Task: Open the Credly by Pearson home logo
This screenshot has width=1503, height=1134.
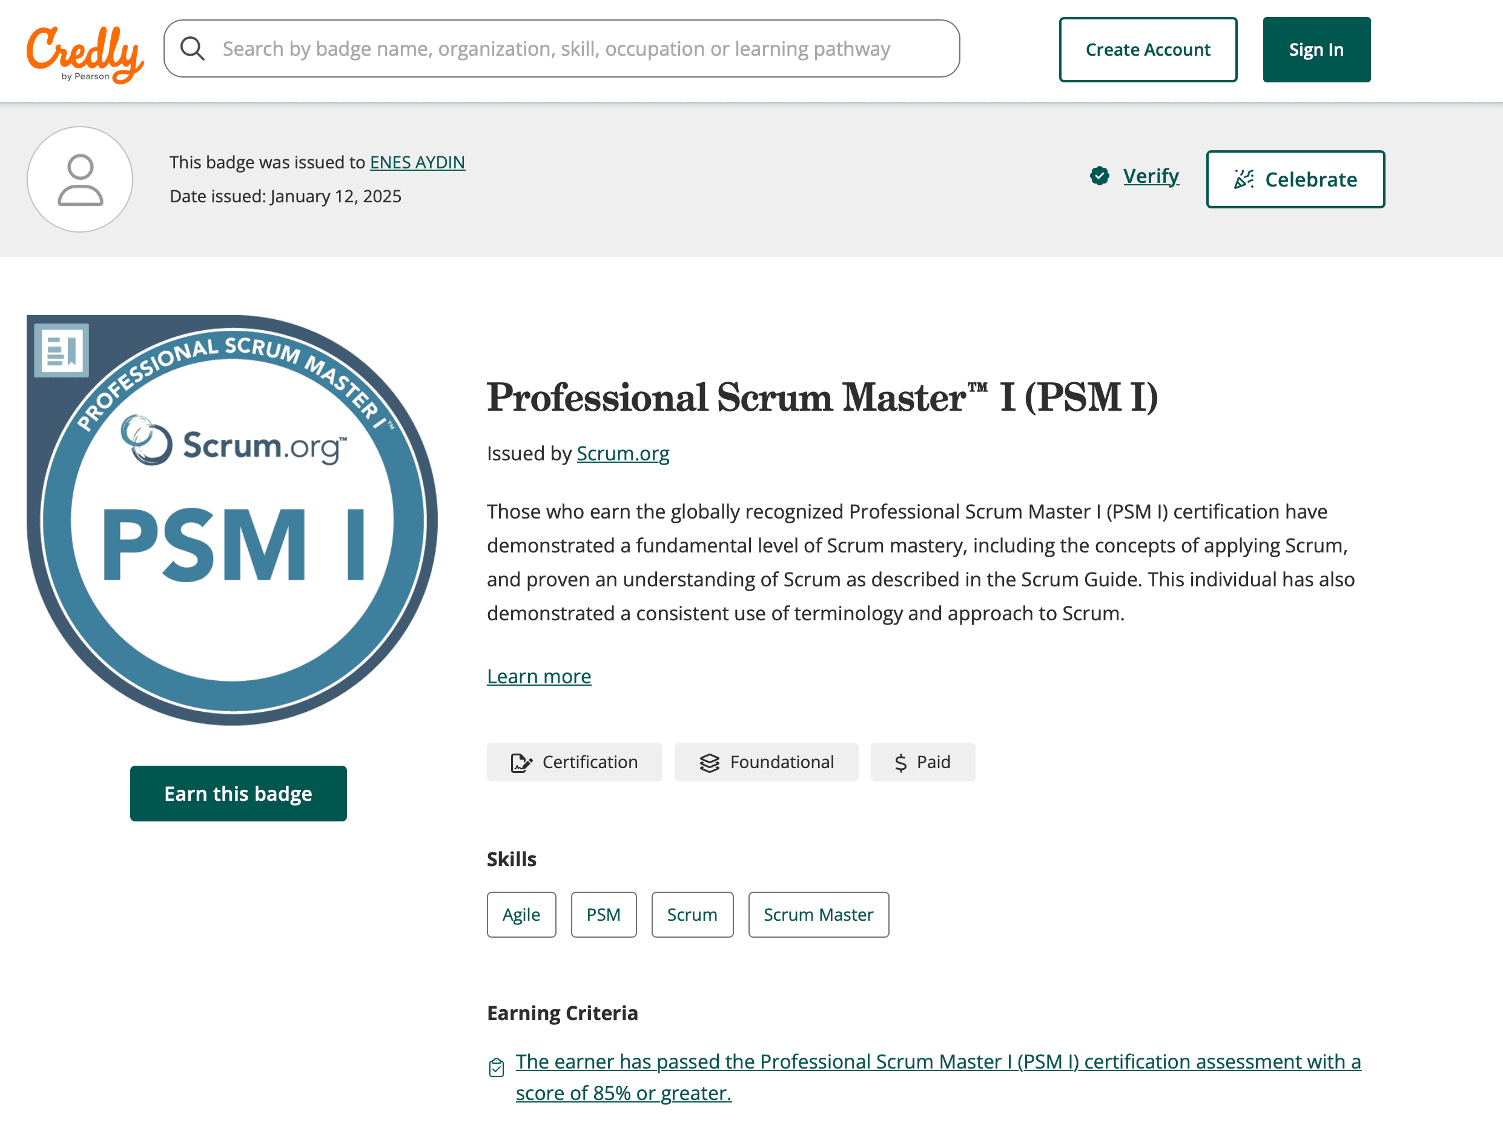Action: pos(85,55)
